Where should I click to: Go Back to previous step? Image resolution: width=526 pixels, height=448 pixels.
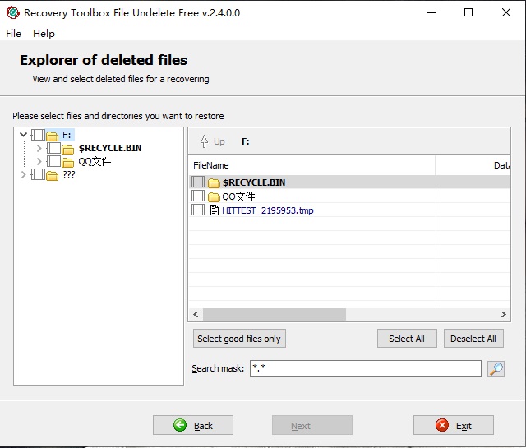[x=193, y=425]
